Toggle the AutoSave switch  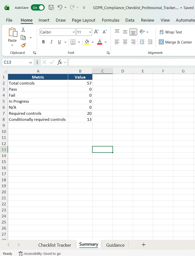coord(38,8)
